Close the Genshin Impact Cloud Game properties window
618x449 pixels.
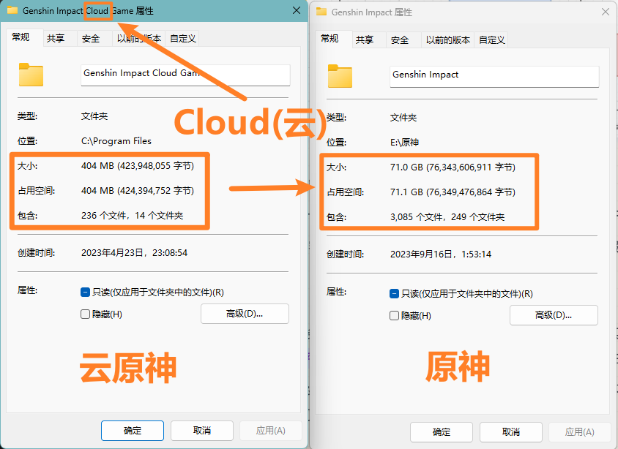[x=297, y=11]
